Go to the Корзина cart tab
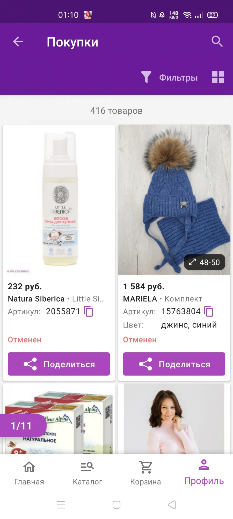 145,473
